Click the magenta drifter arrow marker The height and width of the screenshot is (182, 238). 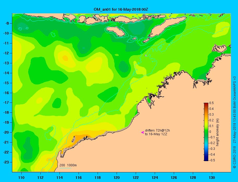(143, 132)
